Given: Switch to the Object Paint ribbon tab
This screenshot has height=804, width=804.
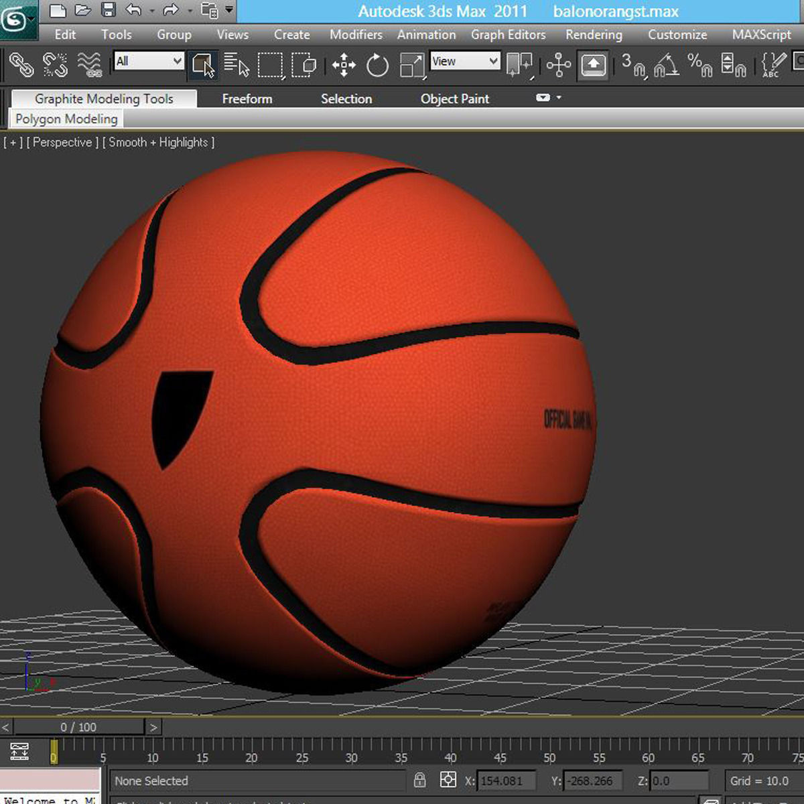Looking at the screenshot, I should [x=455, y=99].
